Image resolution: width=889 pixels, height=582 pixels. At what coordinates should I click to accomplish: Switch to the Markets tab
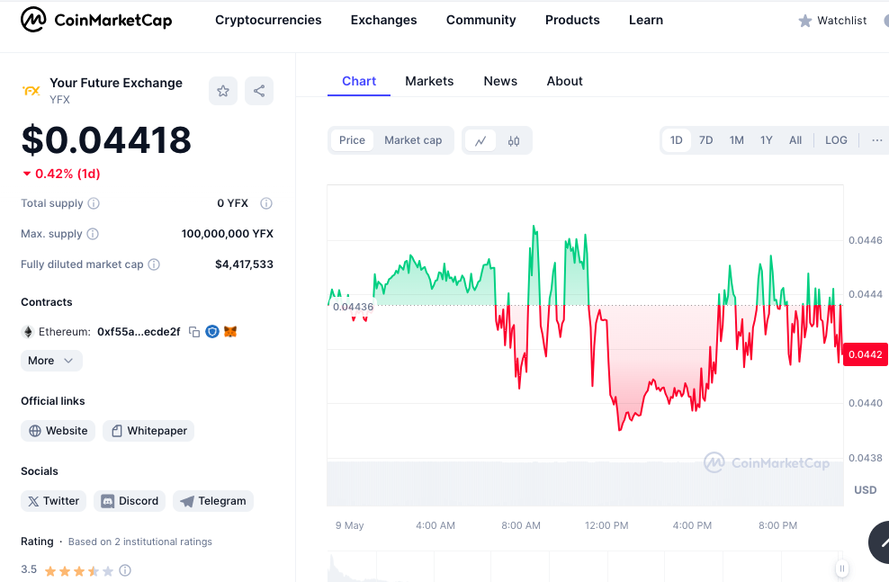coord(429,82)
